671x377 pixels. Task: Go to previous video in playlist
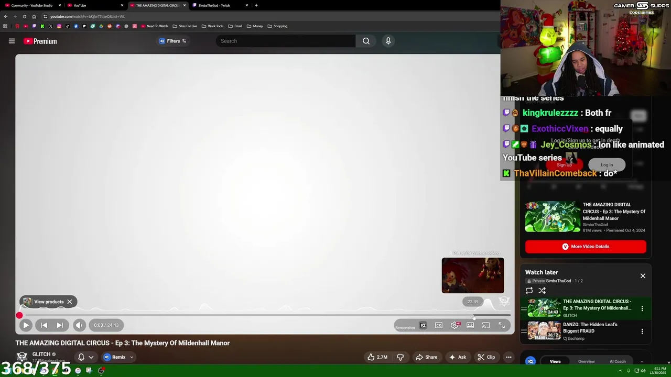point(44,325)
